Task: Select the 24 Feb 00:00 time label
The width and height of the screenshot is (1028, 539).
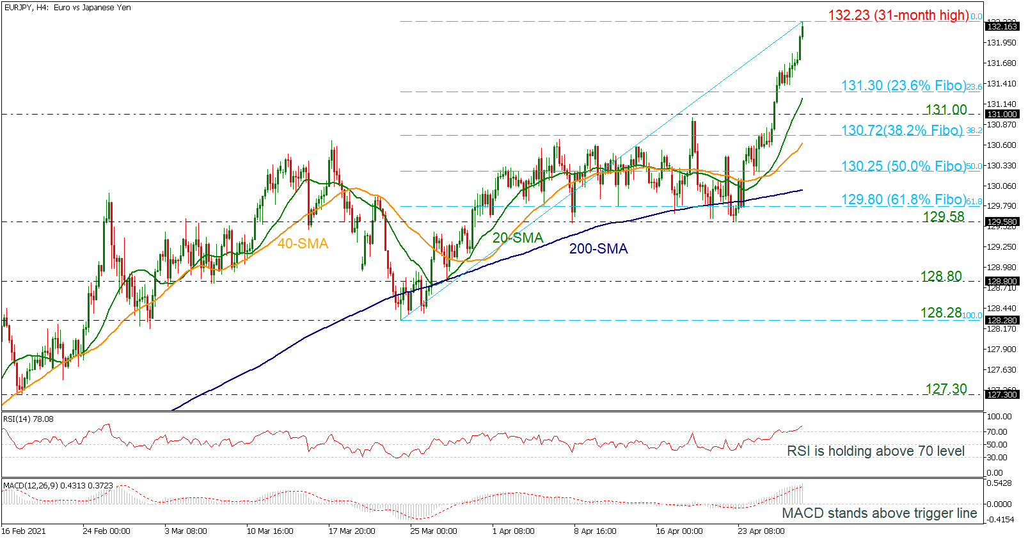Action: click(x=106, y=531)
